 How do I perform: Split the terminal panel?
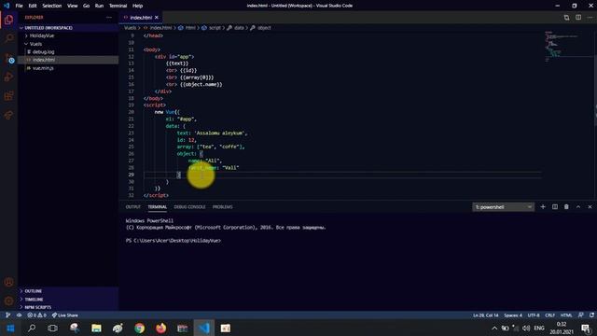coord(555,207)
